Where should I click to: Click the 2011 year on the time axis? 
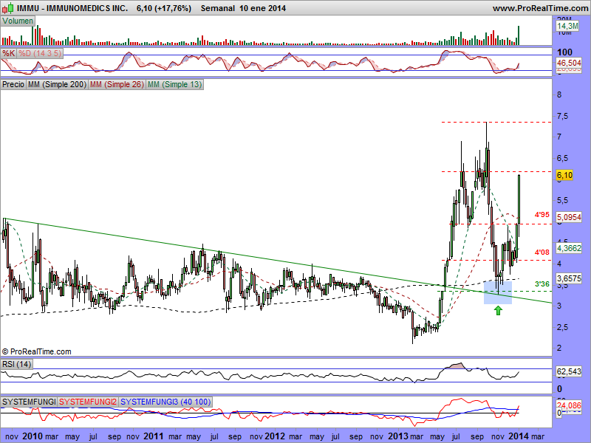[x=153, y=436]
